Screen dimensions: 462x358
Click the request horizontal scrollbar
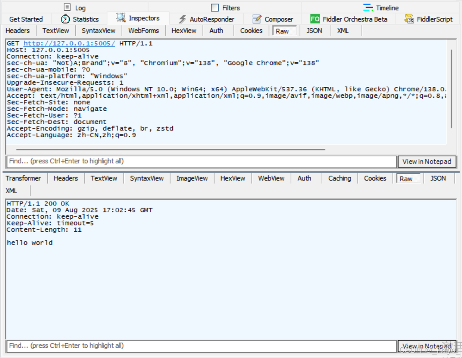click(171, 149)
